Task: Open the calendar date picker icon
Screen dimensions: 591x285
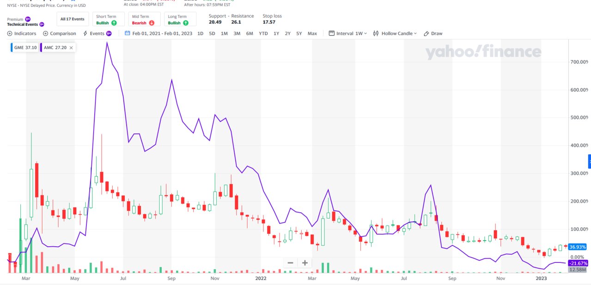Action: point(128,33)
